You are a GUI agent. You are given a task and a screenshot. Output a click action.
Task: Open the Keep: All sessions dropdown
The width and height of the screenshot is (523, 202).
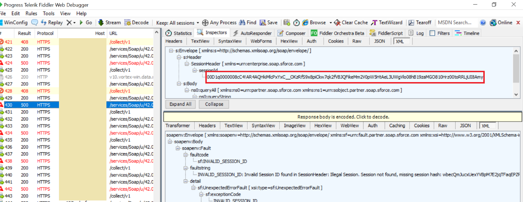178,23
